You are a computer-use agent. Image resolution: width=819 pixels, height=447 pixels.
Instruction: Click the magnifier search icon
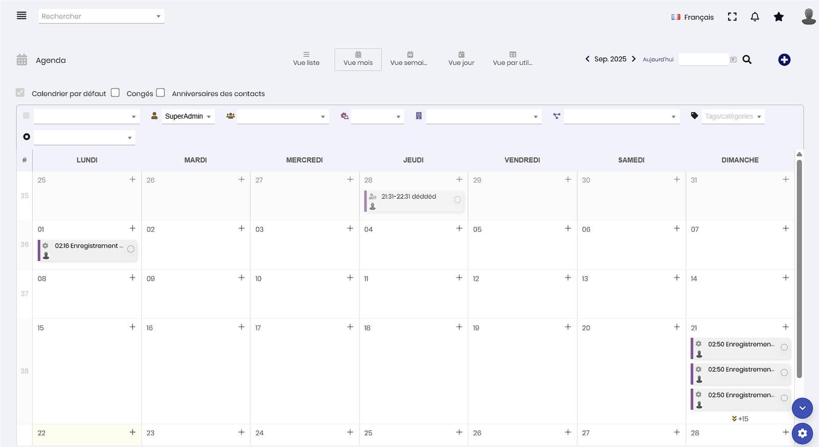coord(747,60)
